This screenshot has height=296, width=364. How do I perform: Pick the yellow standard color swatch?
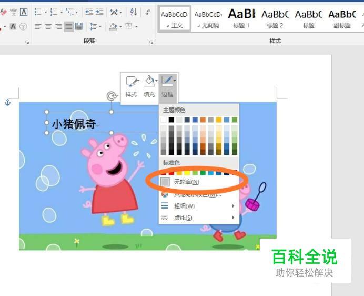[187, 173]
